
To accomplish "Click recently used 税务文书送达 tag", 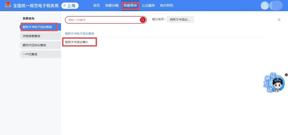I will pyautogui.click(x=180, y=20).
